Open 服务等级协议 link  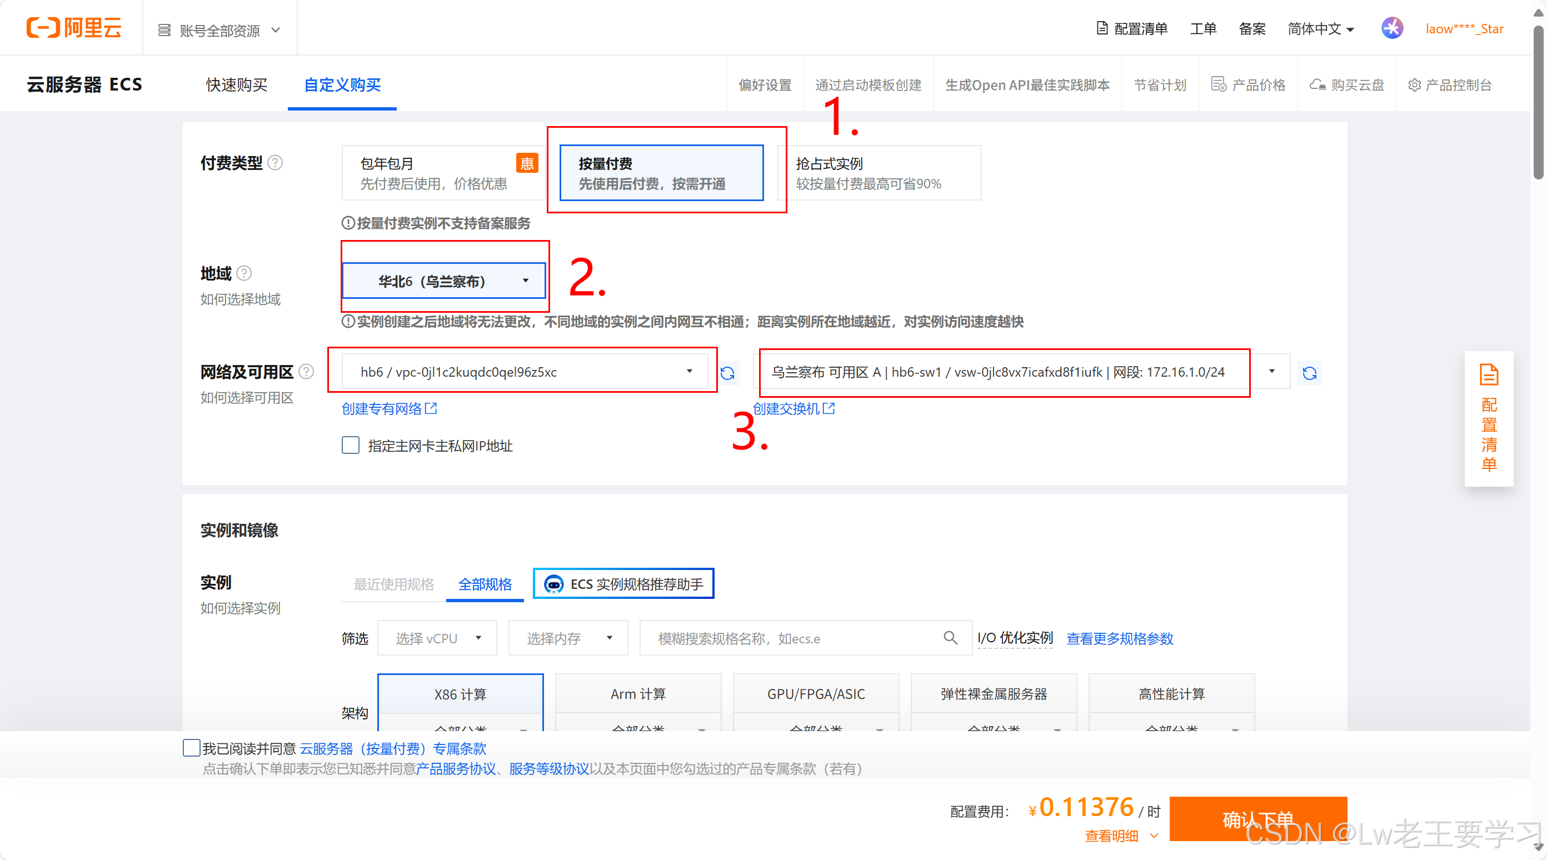tap(549, 769)
